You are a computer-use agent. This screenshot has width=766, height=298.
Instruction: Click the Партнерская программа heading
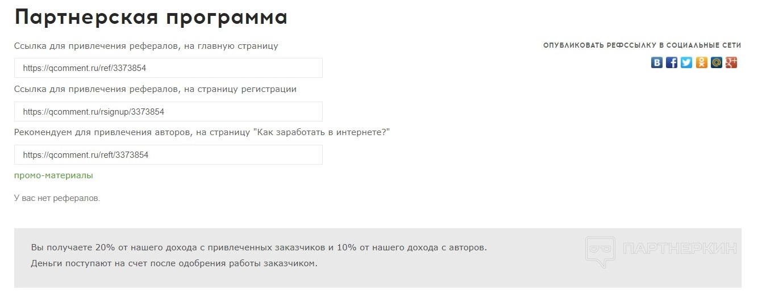(x=151, y=18)
